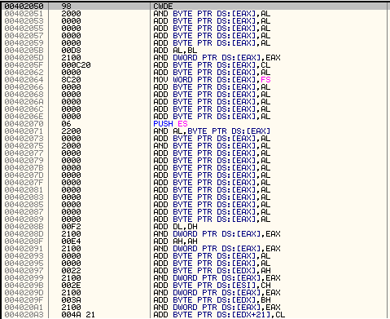The width and height of the screenshot is (390, 319).
Task: Select address 00402097
Action: pos(24,271)
